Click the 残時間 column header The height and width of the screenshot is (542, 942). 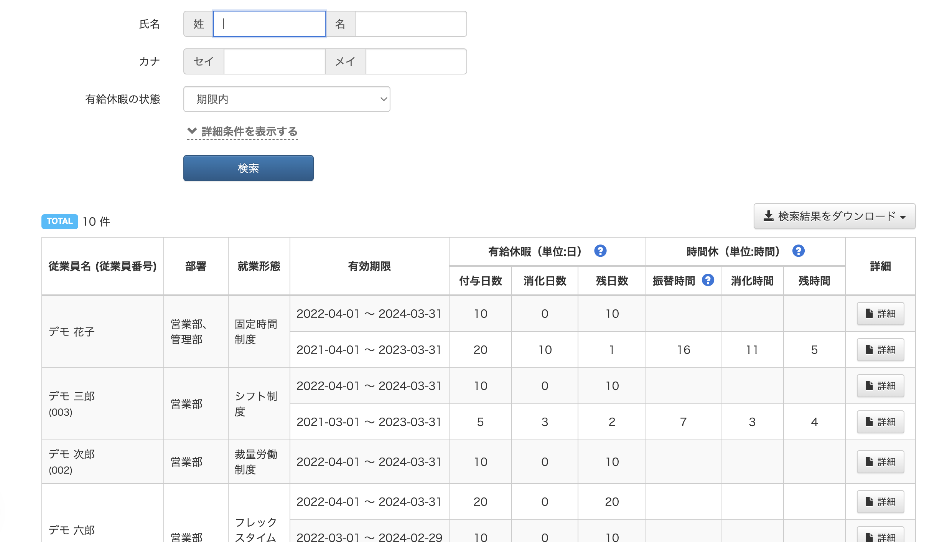(x=814, y=281)
